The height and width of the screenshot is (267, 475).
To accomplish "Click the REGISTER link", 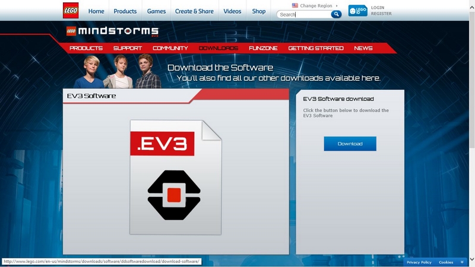I will [381, 14].
